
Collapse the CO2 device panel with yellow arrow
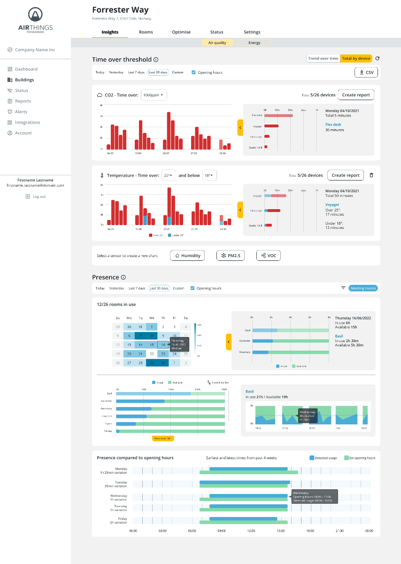[240, 127]
